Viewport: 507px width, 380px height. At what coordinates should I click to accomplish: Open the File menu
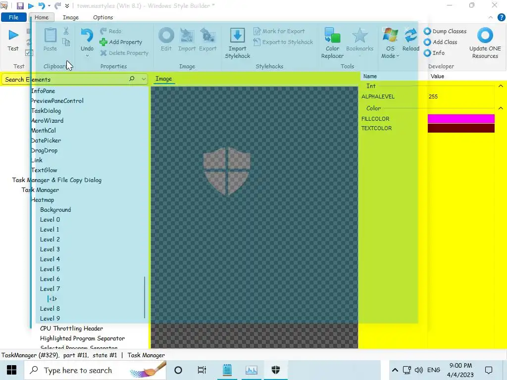pos(13,17)
